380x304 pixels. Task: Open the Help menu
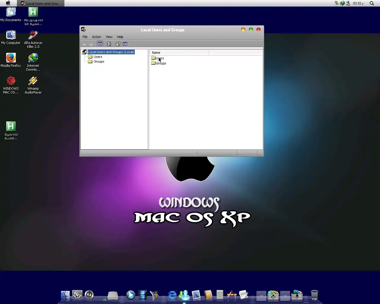(120, 37)
